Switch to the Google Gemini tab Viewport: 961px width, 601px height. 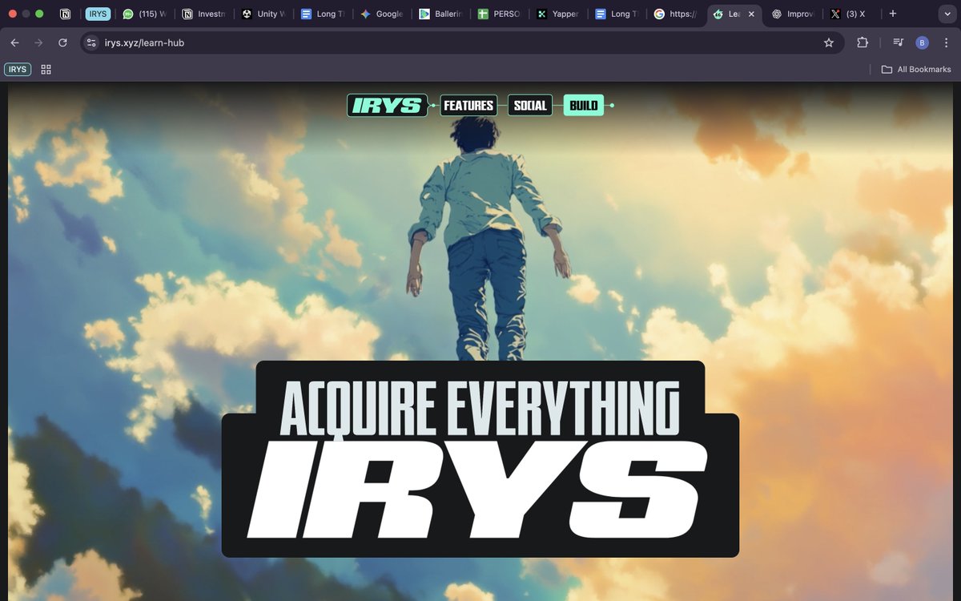pos(382,14)
